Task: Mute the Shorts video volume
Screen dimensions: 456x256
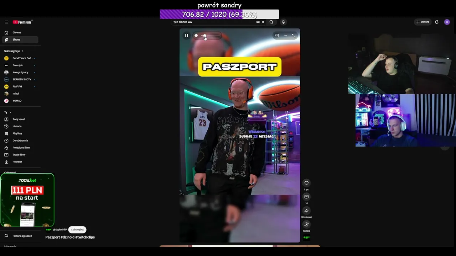Action: pos(196,36)
